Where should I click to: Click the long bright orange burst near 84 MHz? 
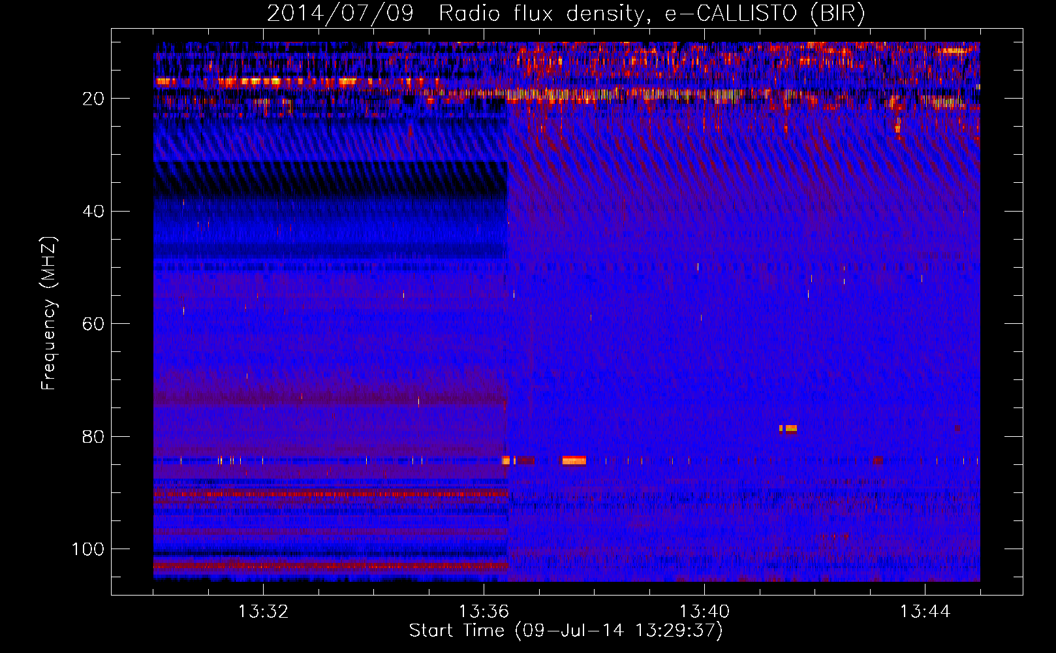(574, 460)
